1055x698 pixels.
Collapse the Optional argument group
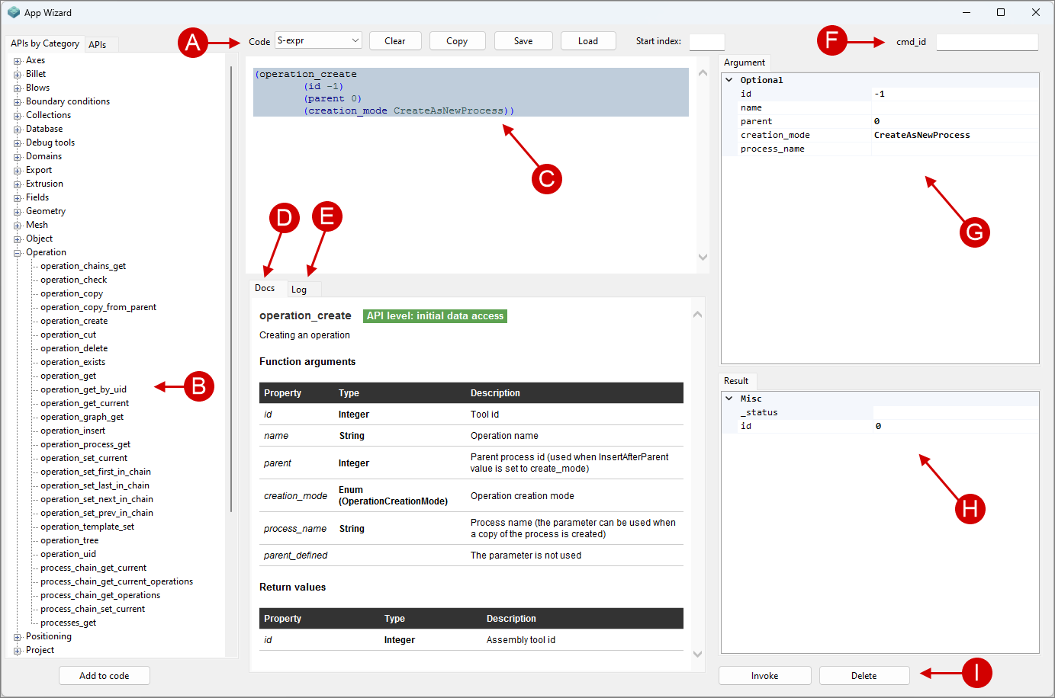click(x=729, y=80)
